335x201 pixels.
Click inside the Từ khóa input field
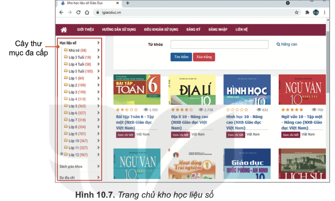point(219,44)
